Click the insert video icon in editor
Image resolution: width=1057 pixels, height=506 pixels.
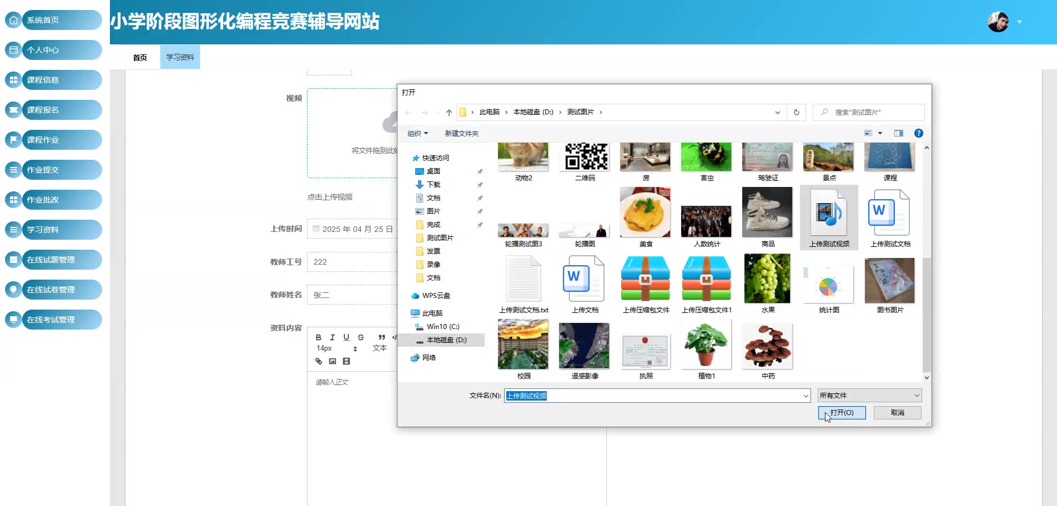point(346,361)
